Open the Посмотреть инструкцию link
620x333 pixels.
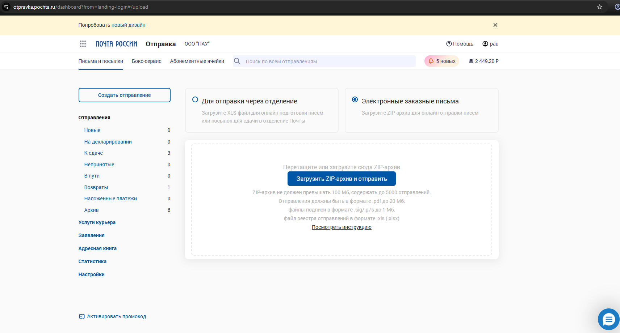[342, 227]
